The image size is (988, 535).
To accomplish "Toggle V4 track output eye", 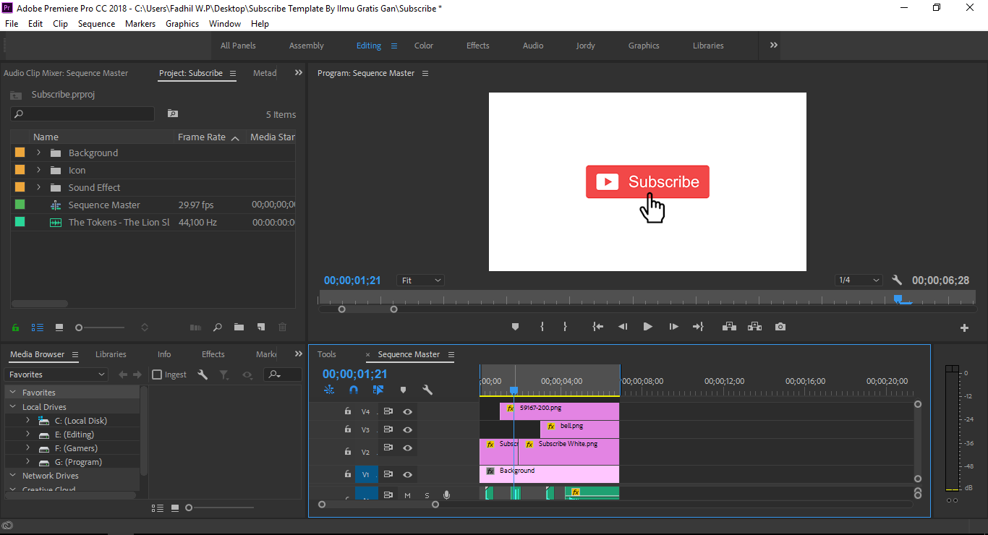I will [407, 411].
